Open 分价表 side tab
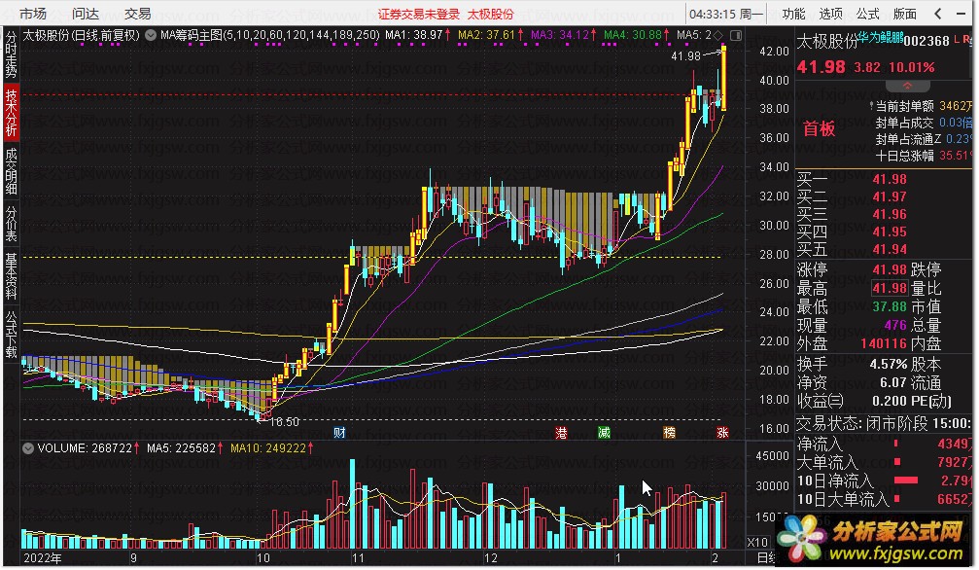Screen dimensions: 979x570 tap(12, 223)
